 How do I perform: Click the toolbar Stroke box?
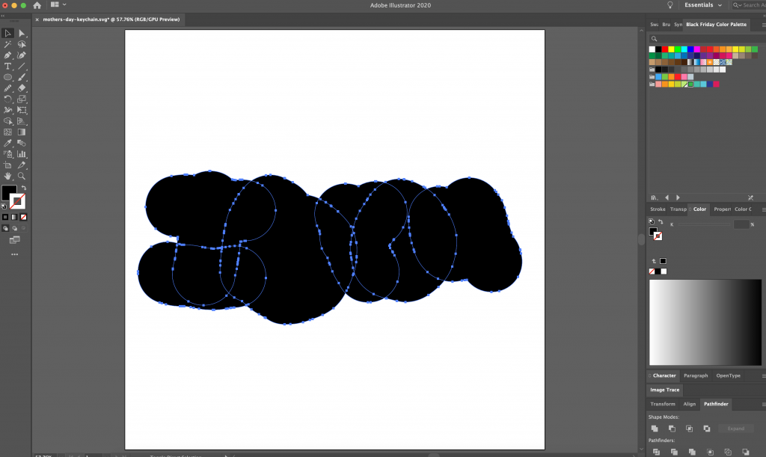click(18, 201)
